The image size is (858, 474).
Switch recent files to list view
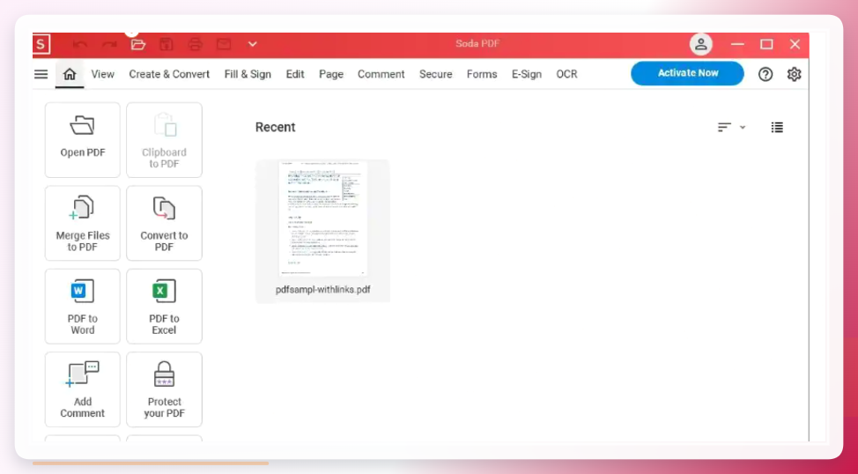pyautogui.click(x=777, y=127)
